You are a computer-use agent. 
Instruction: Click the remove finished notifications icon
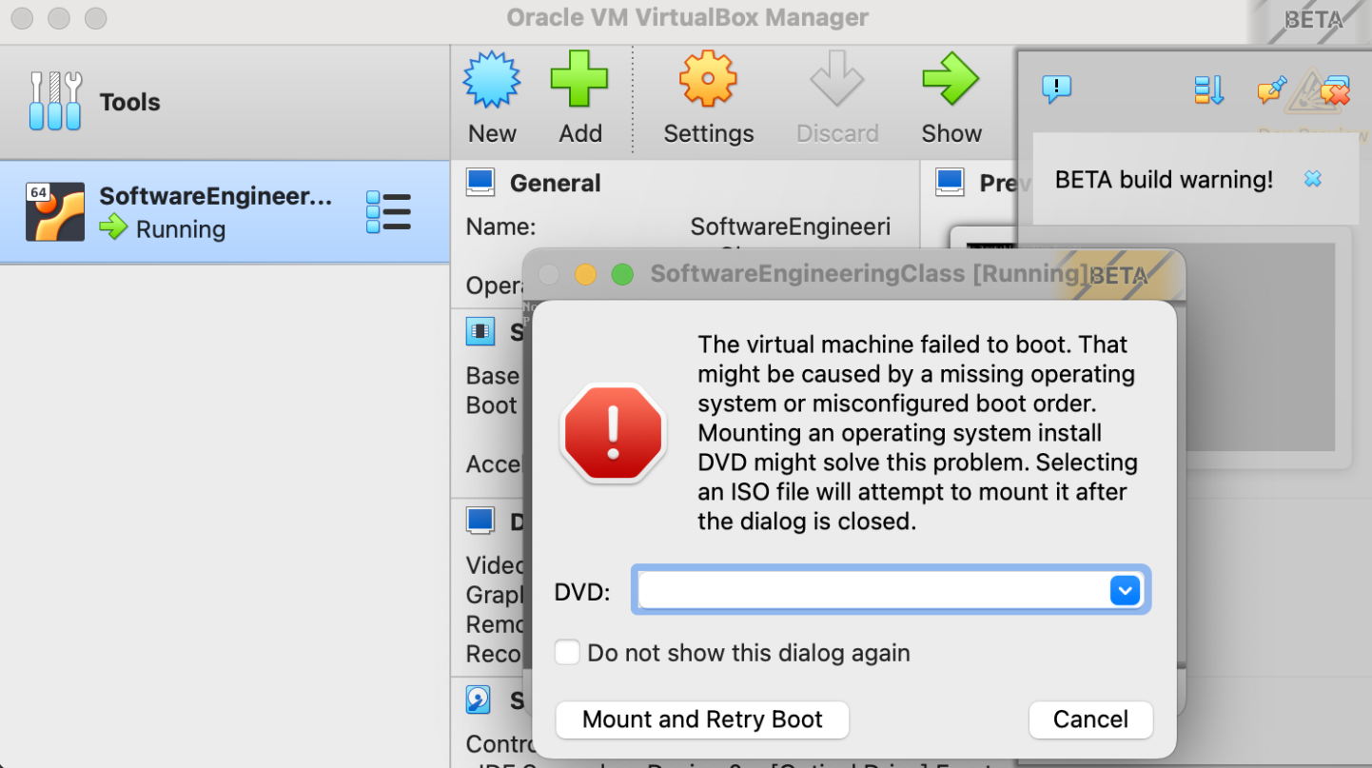1335,90
